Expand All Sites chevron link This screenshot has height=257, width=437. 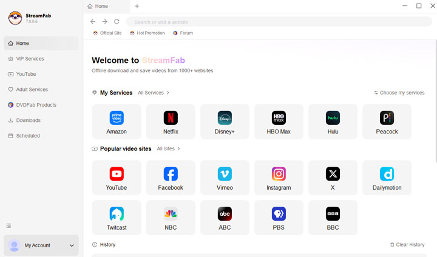coord(168,149)
